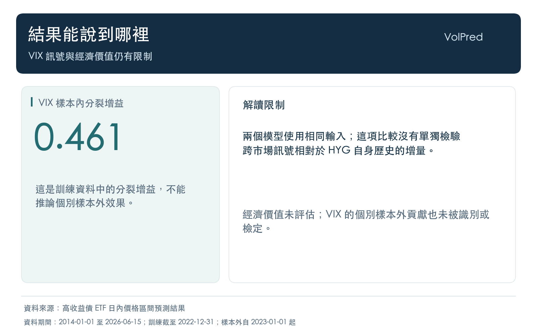Viewport: 537px width, 335px height.
Task: Click the title 結果能說到哪裡
Action: click(x=89, y=35)
